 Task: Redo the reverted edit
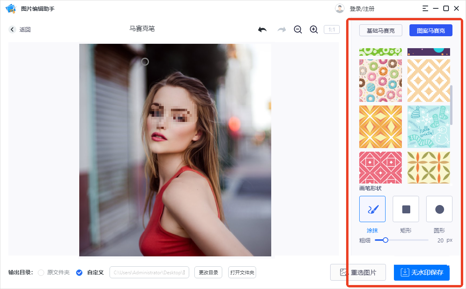pos(282,29)
